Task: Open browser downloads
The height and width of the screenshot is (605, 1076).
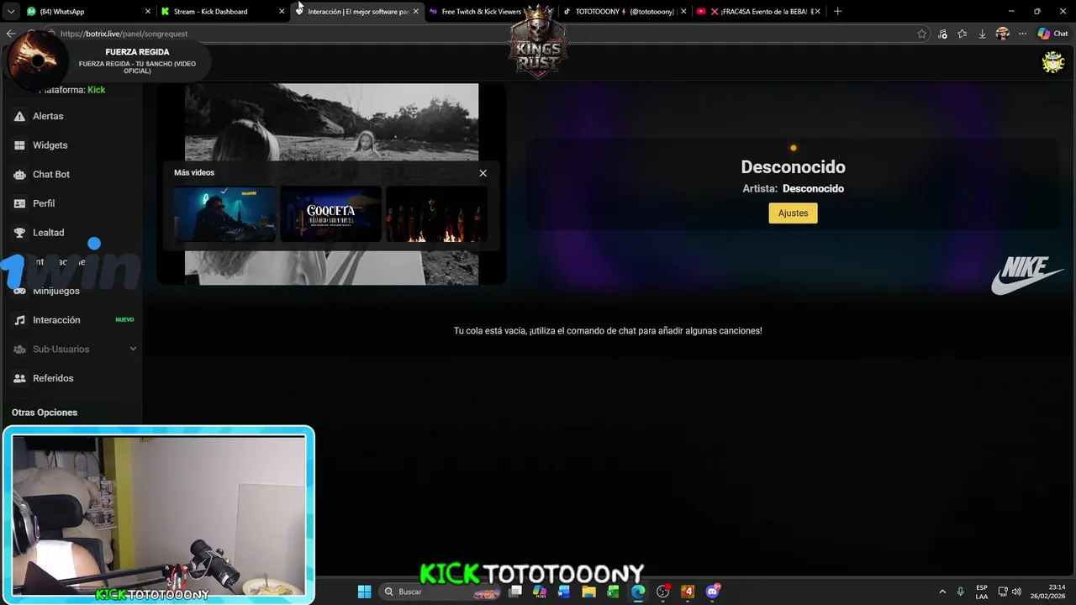Action: 982,34
